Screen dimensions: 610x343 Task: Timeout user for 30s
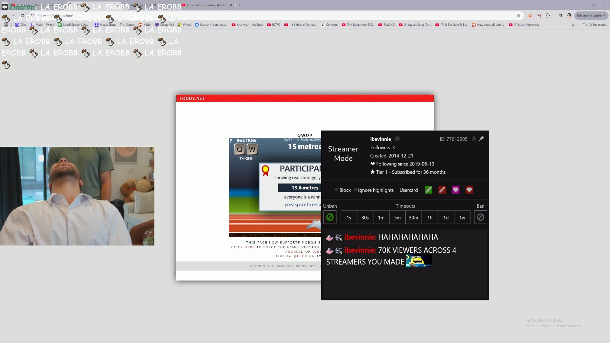tap(365, 218)
